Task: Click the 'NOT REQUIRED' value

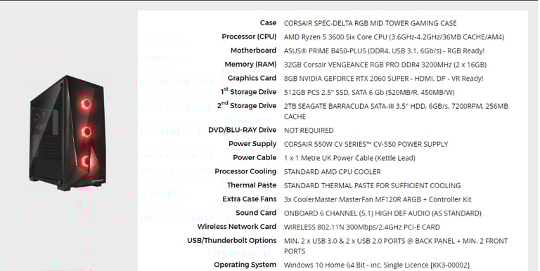Action: coord(309,131)
